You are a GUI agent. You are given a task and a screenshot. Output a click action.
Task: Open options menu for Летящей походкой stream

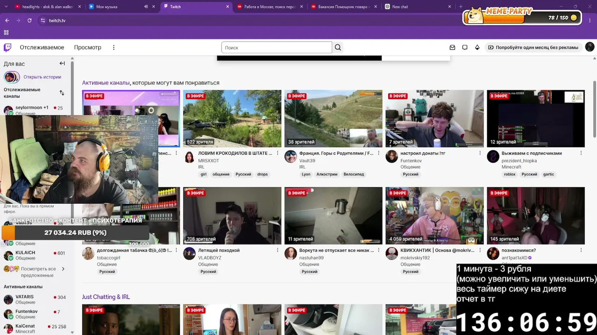278,250
